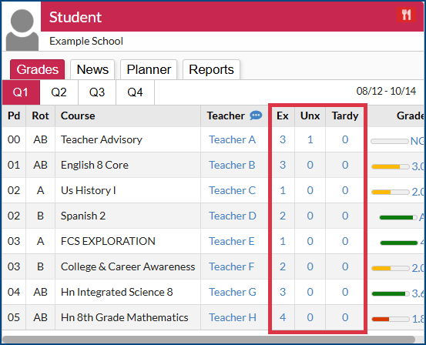Click the Course column header
Viewport: 426px width, 345px height.
tap(78, 116)
